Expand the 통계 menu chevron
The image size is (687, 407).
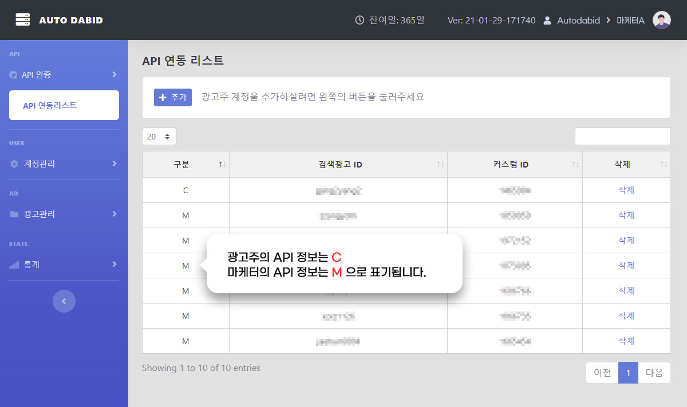114,264
